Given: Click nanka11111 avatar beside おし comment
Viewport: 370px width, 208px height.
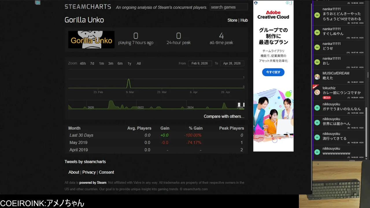Looking at the screenshot, I should [317, 62].
